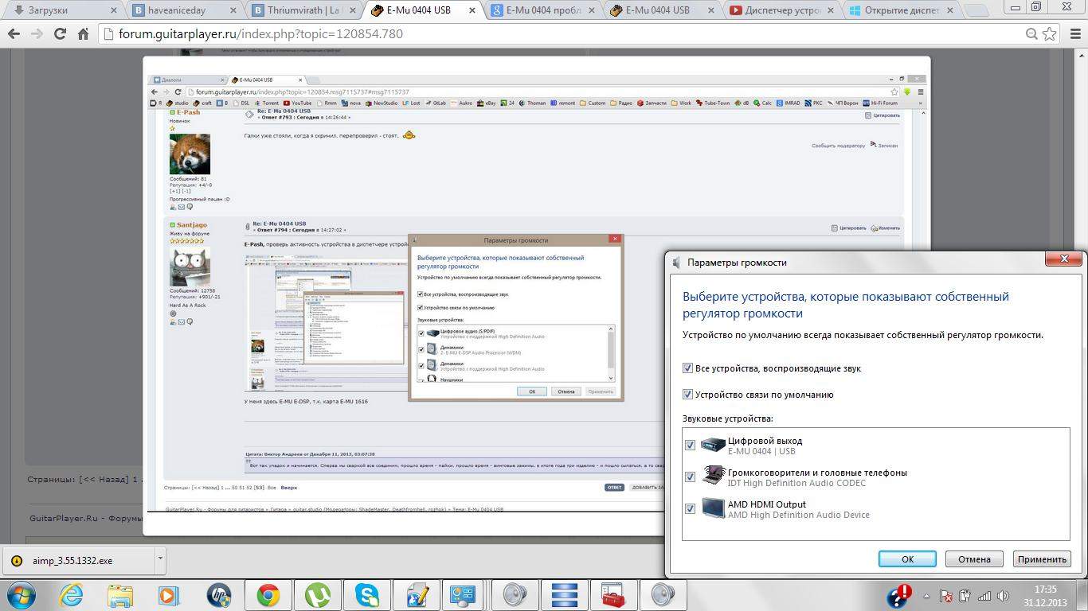This screenshot has width=1088, height=611.
Task: Click the address bar URL field
Action: pos(558,34)
